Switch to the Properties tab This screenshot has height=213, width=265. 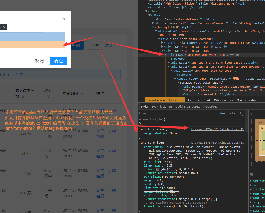click(x=210, y=106)
